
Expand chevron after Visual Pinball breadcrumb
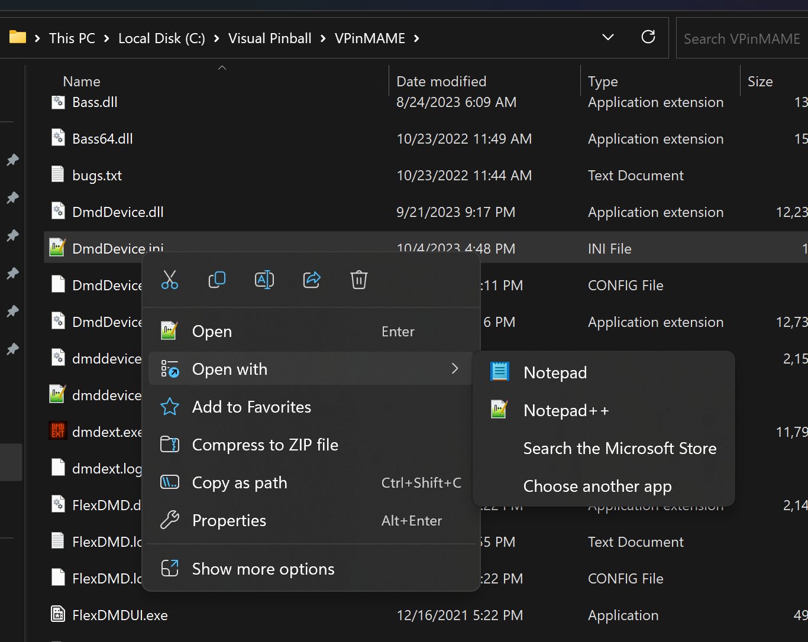(x=323, y=38)
